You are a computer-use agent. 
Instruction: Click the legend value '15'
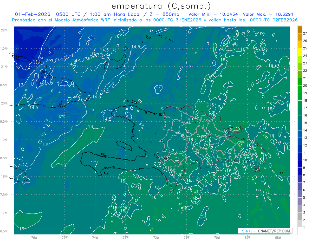click(305, 123)
